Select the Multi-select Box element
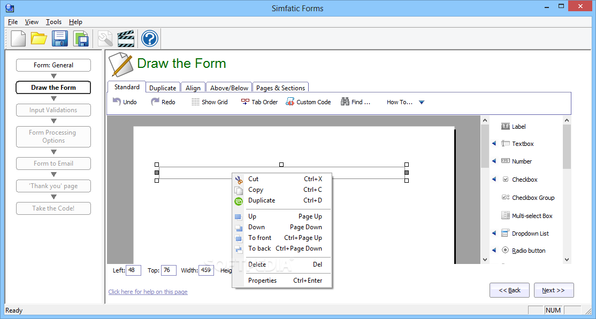The height and width of the screenshot is (319, 596). (527, 216)
